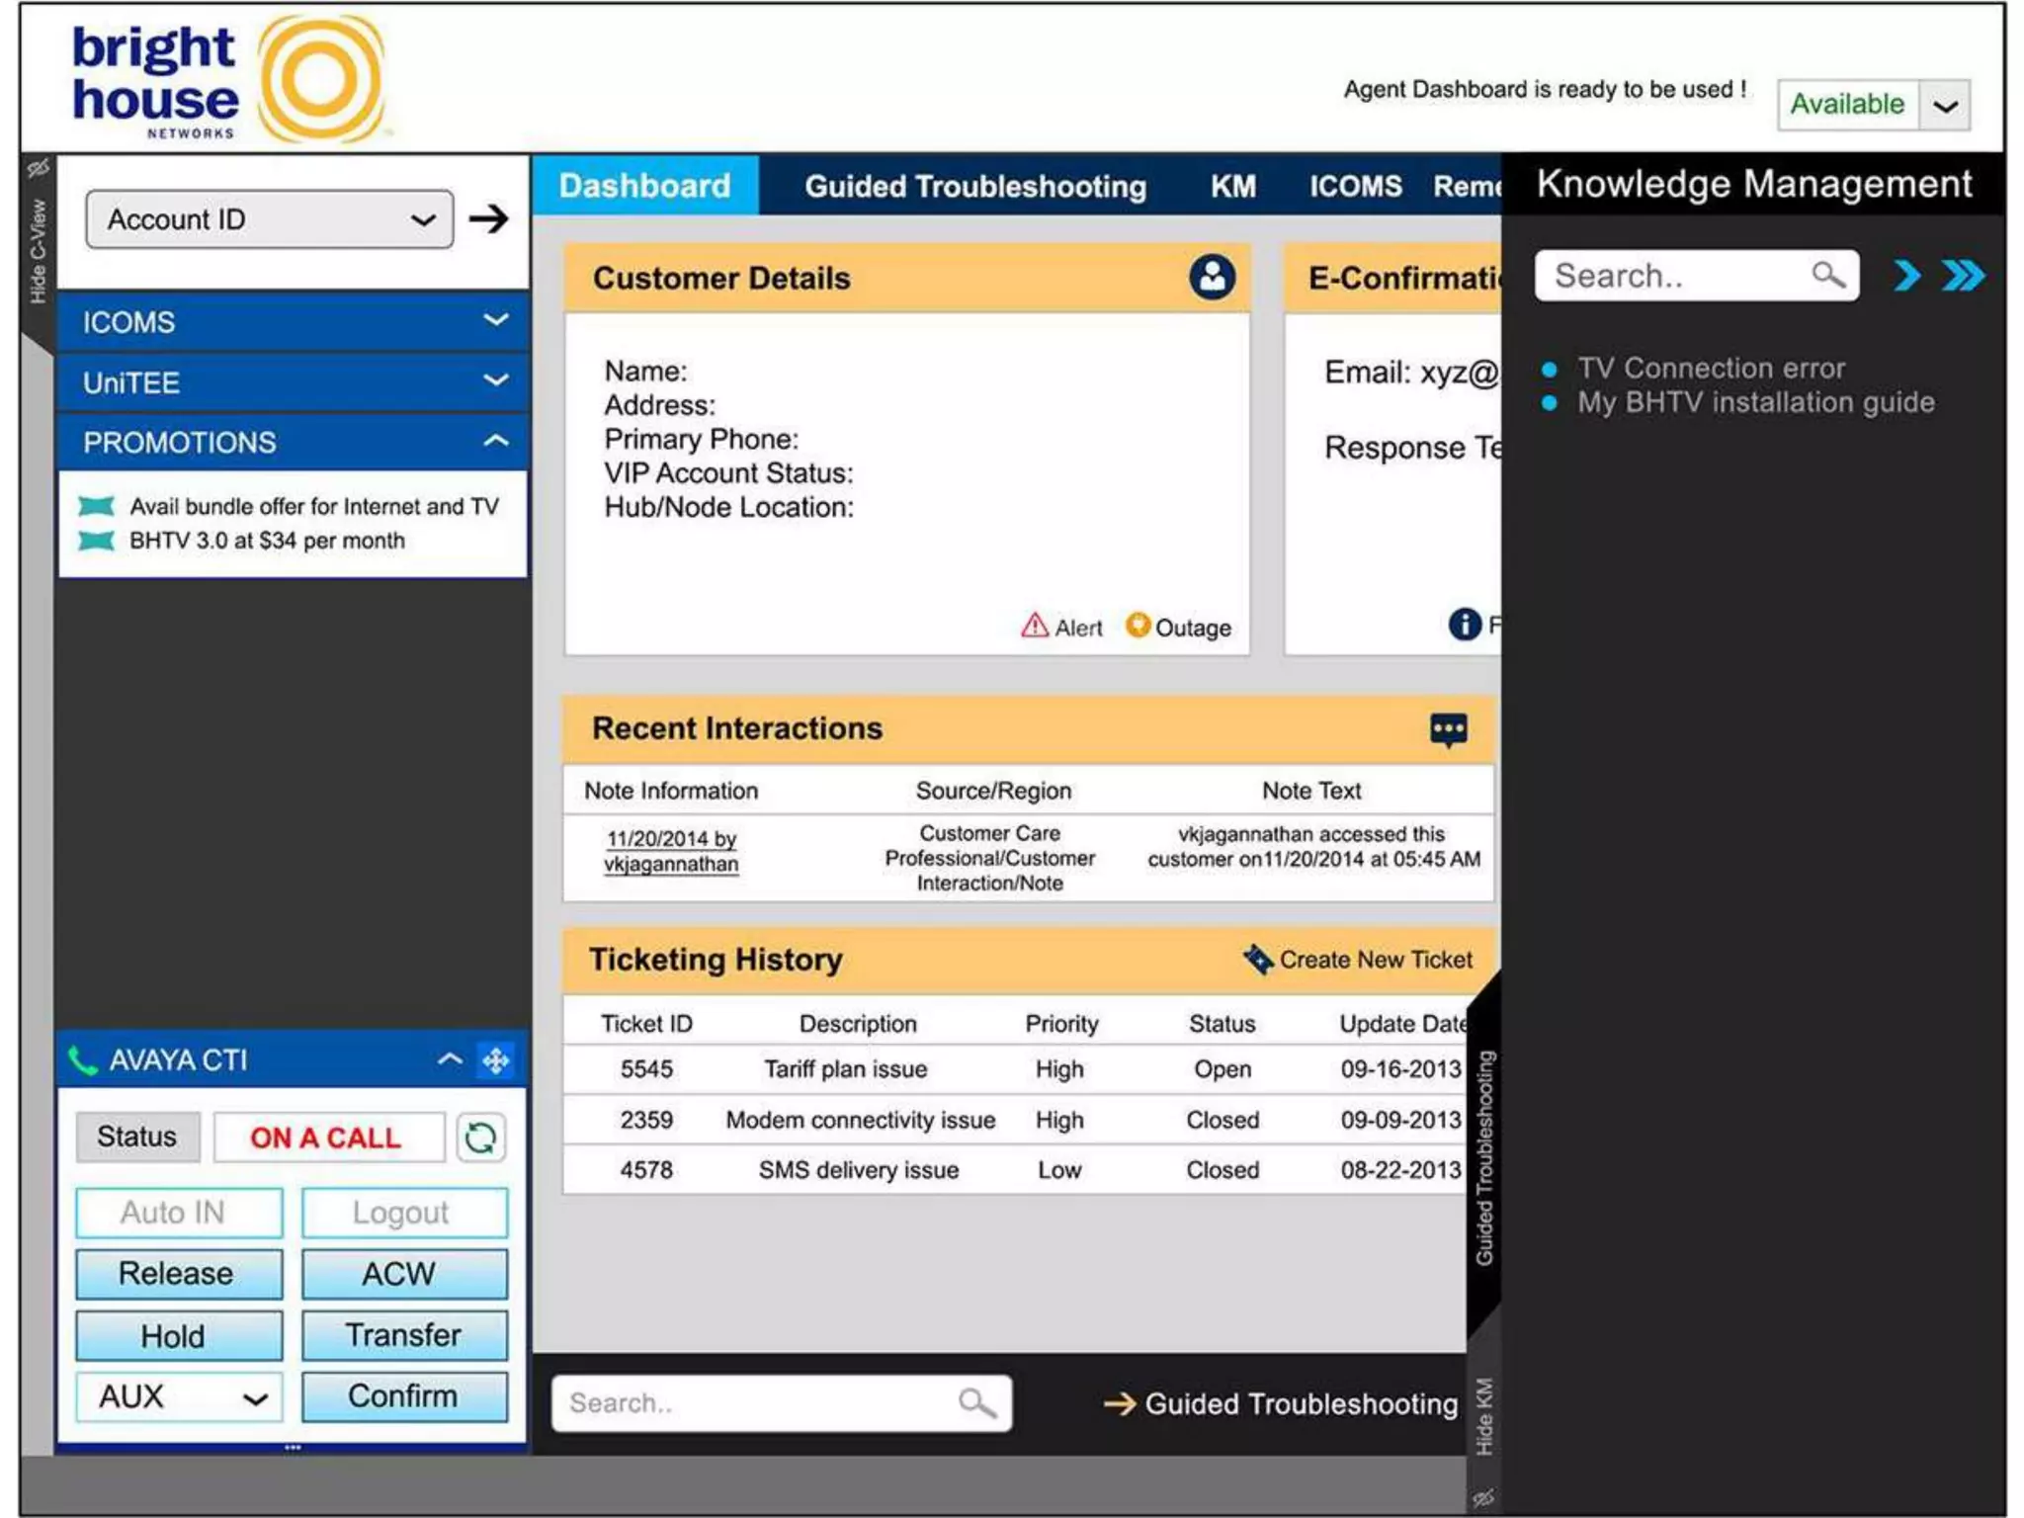
Task: Click the E-Confirmation info icon
Action: [1465, 624]
